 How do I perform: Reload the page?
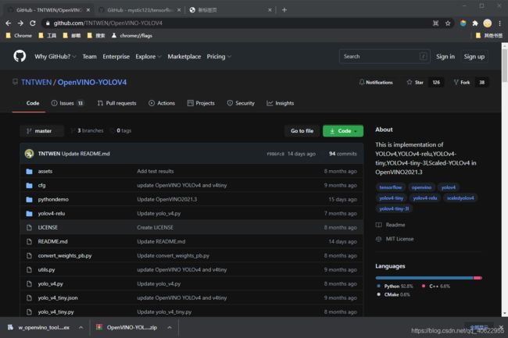point(33,23)
